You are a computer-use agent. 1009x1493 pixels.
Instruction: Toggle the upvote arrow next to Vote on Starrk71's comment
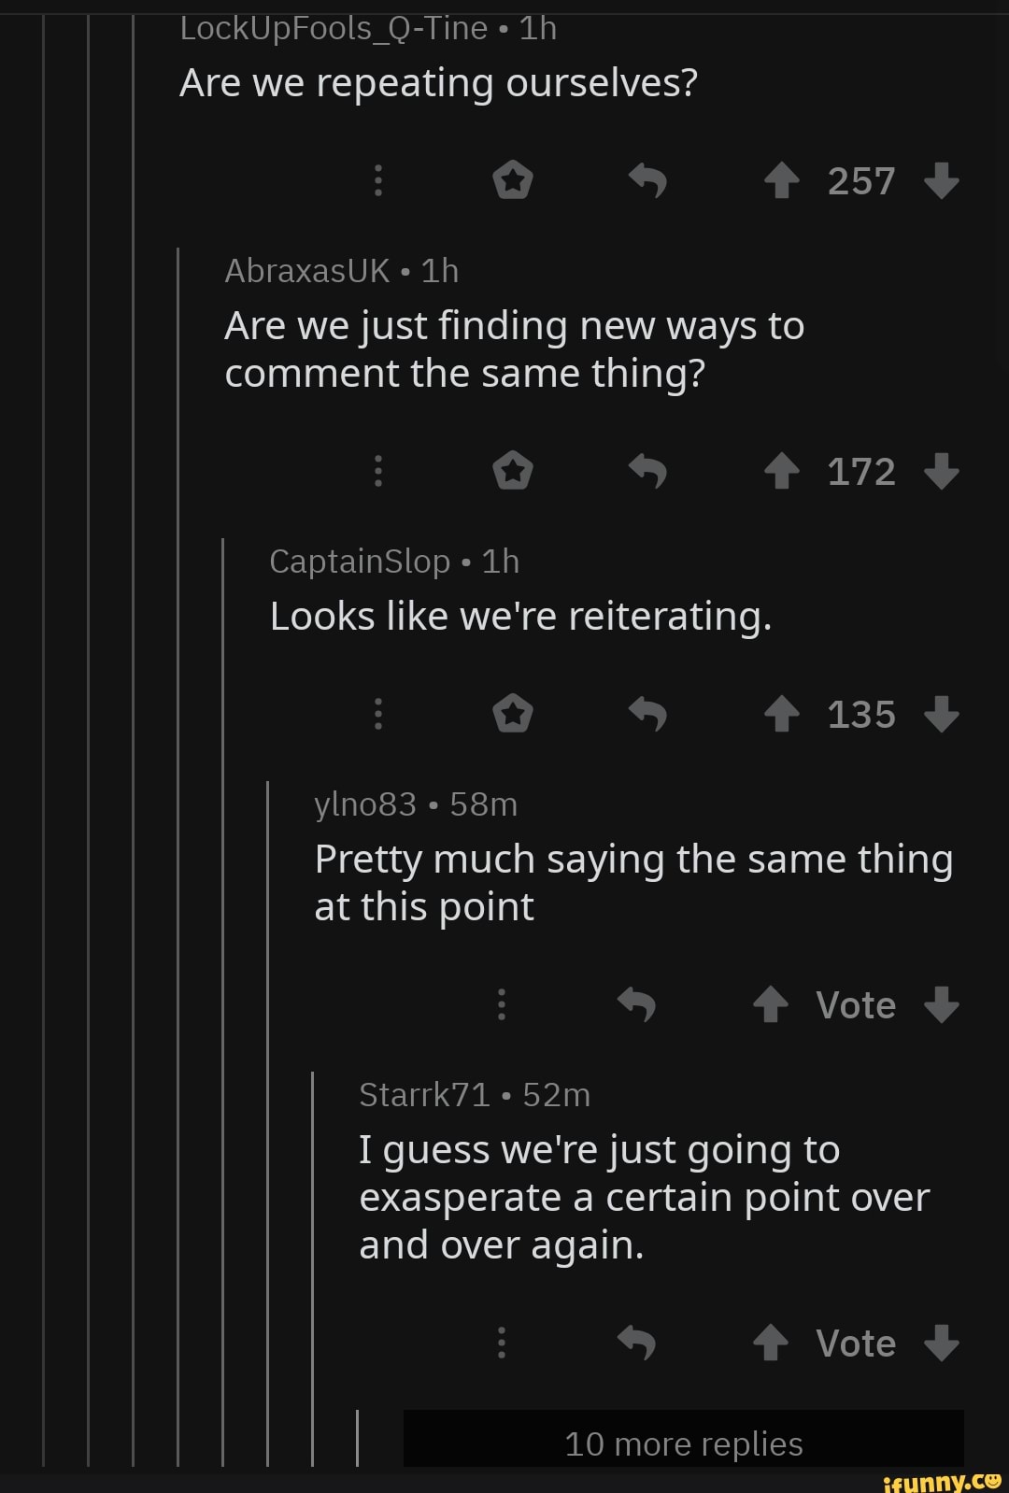(x=770, y=1343)
